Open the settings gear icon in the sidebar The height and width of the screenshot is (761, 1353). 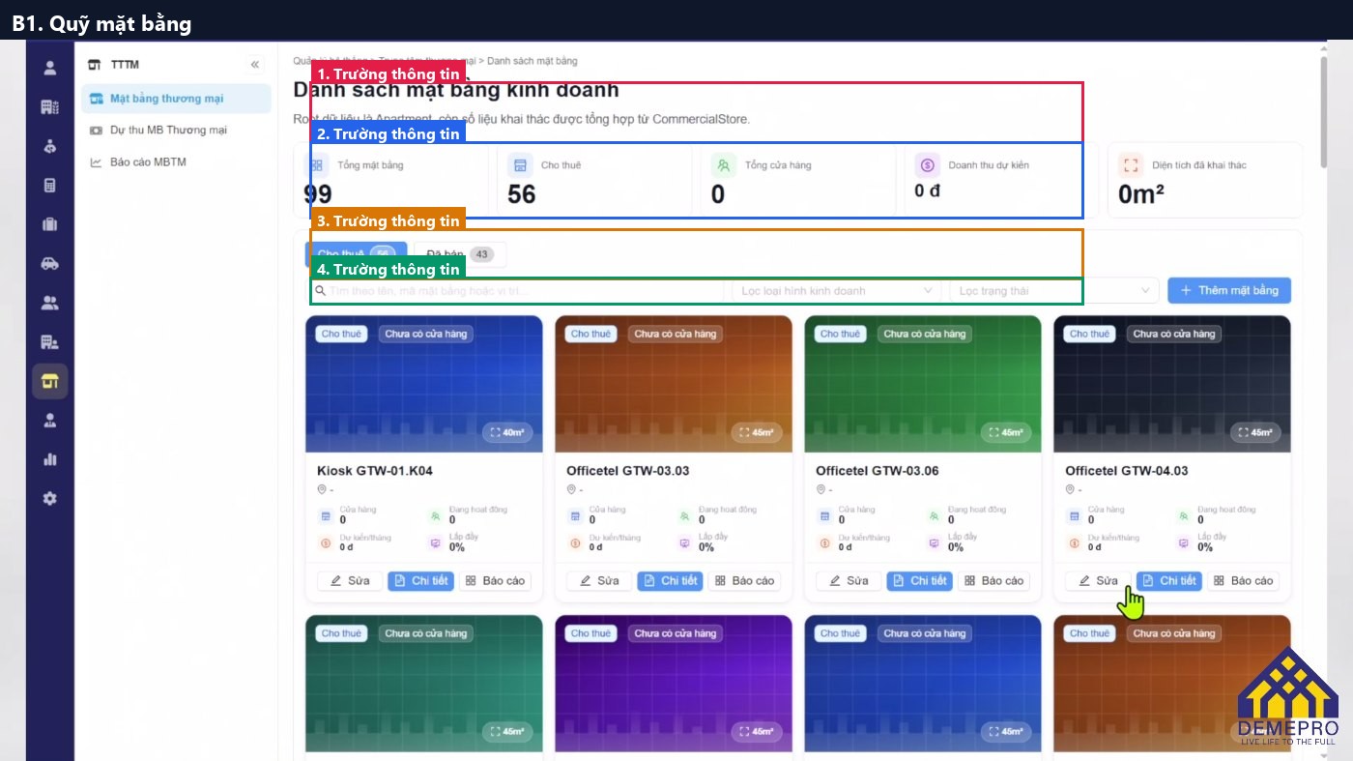click(x=49, y=498)
